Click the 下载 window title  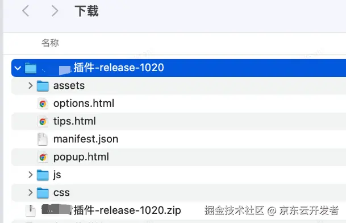tap(86, 11)
